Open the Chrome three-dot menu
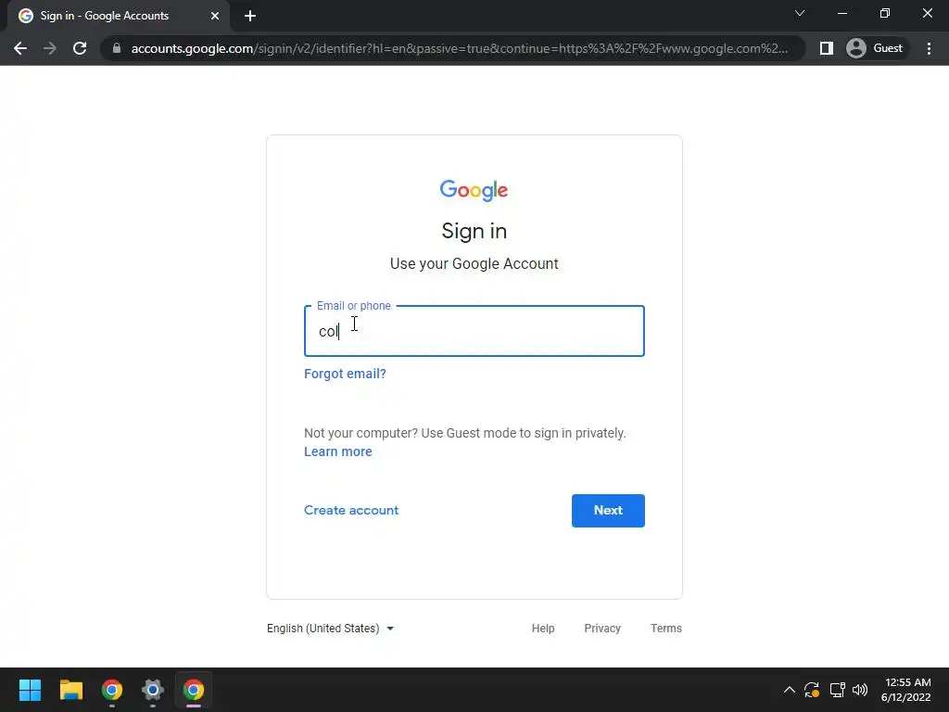 click(x=929, y=48)
